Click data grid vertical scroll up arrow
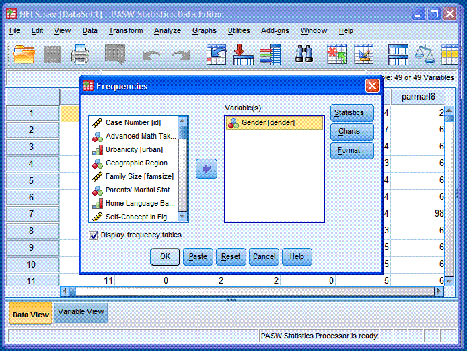The image size is (467, 351). coord(449,110)
